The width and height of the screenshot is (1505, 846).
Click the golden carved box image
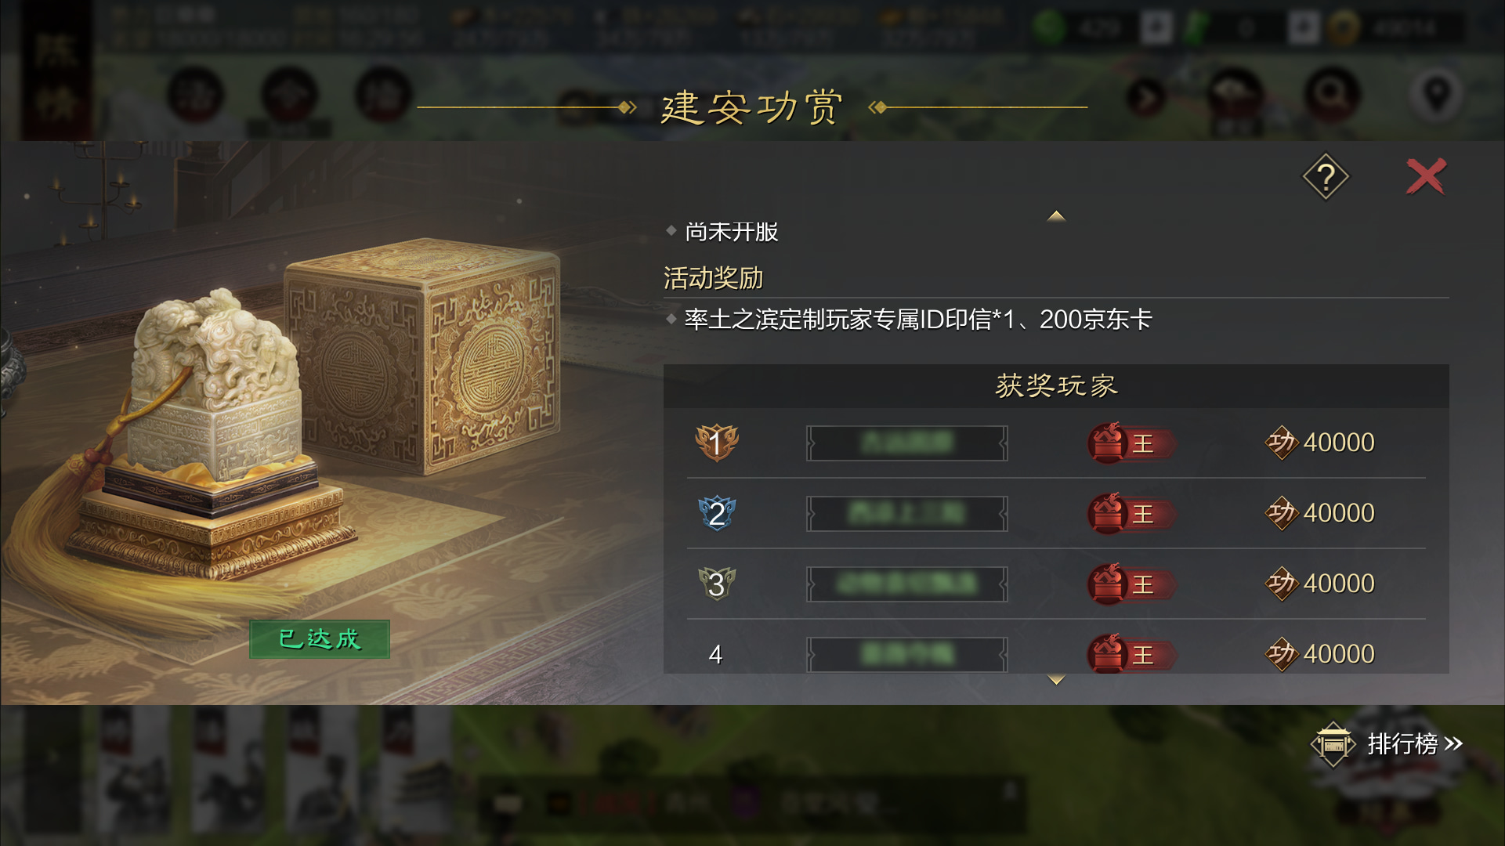coord(423,356)
